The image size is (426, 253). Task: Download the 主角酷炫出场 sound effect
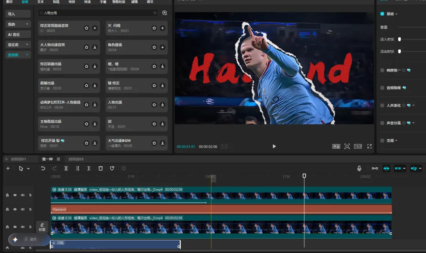[95, 124]
